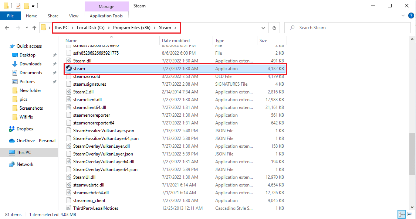This screenshot has width=416, height=219.
Task: Click the file list vertical scrollbar
Action: [412, 154]
